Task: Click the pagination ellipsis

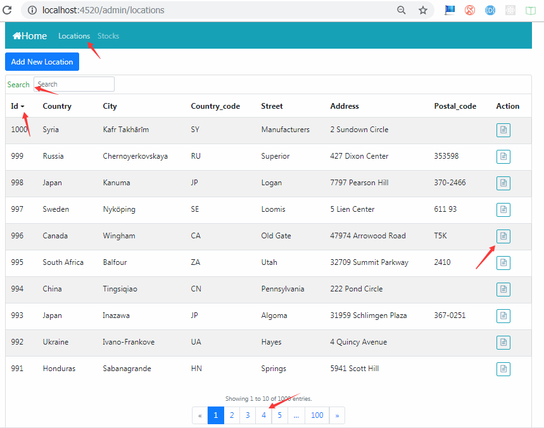Action: (x=296, y=415)
